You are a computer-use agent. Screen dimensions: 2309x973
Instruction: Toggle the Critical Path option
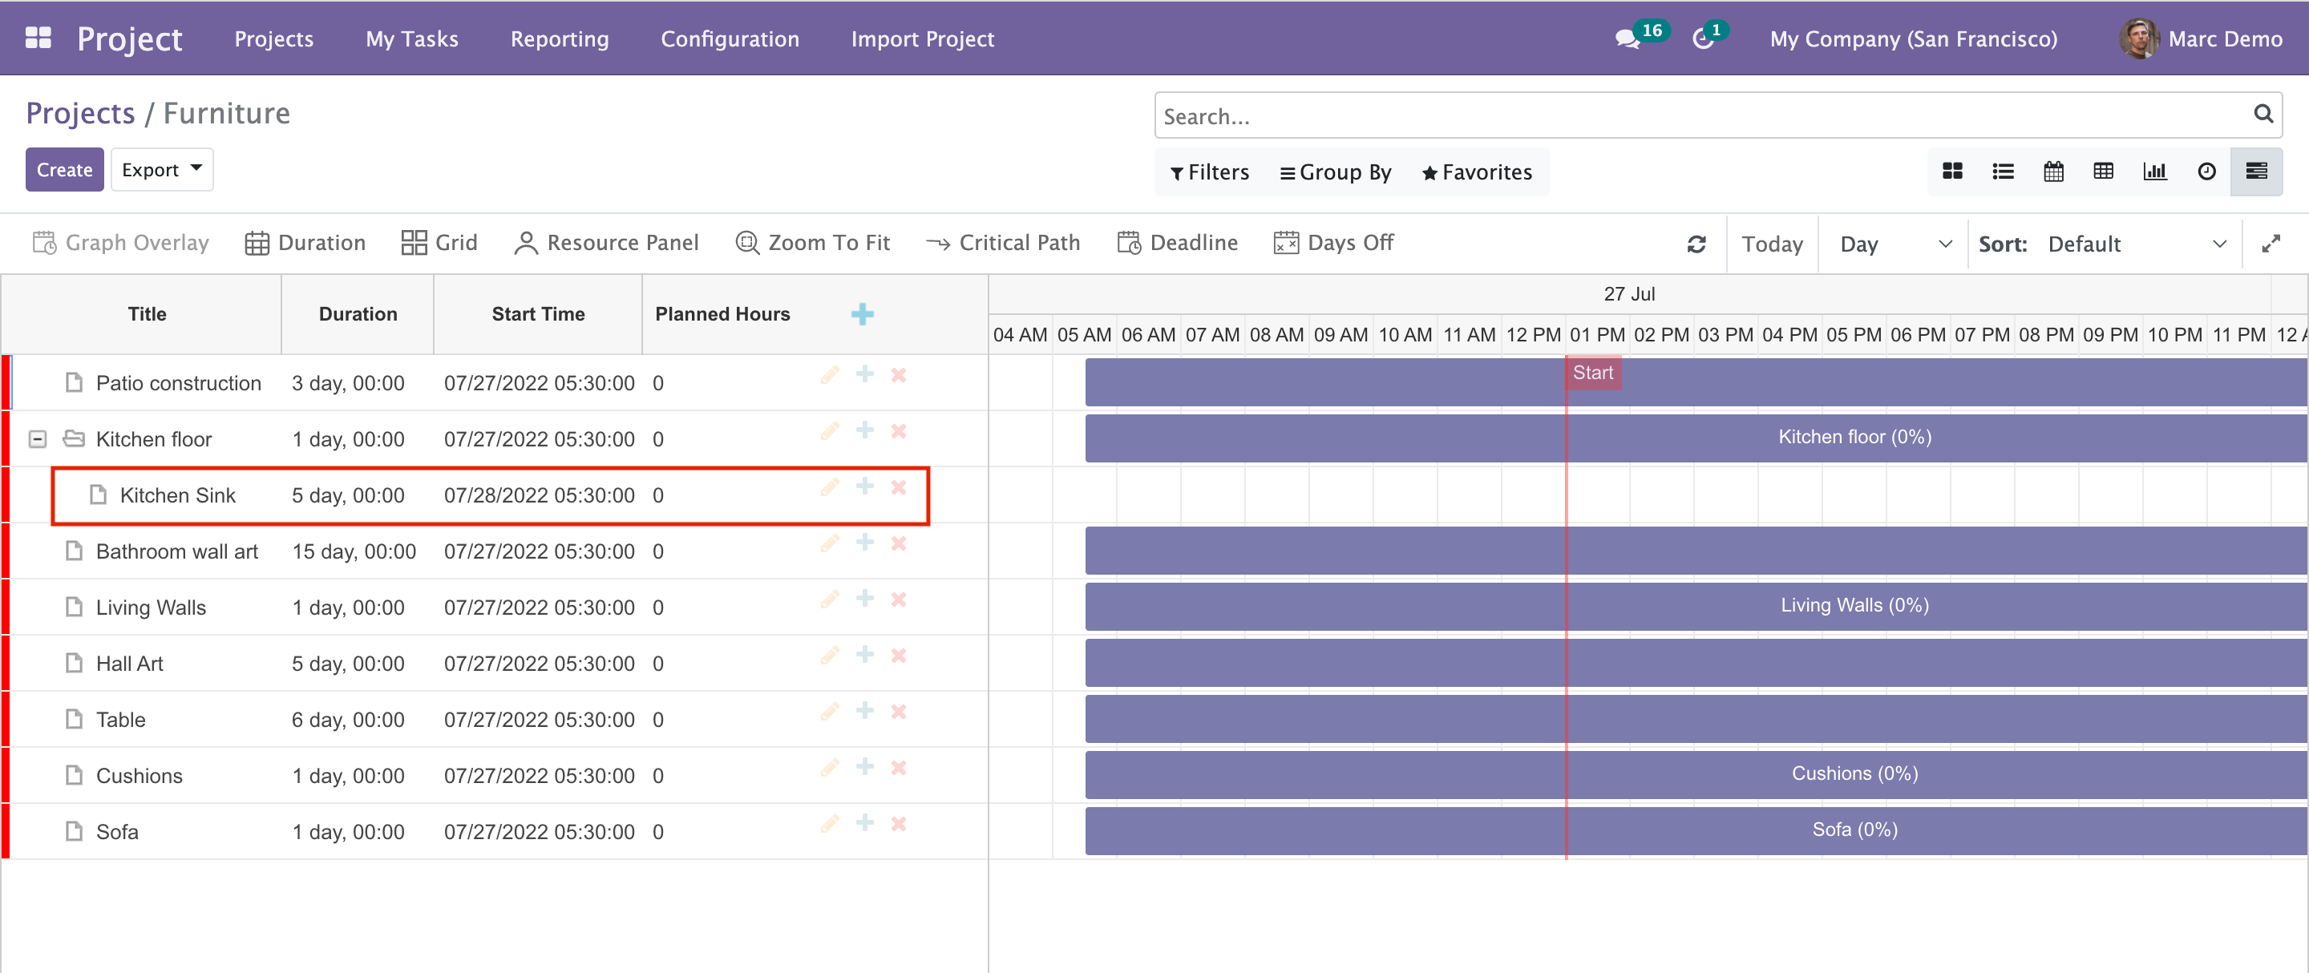click(x=1002, y=243)
